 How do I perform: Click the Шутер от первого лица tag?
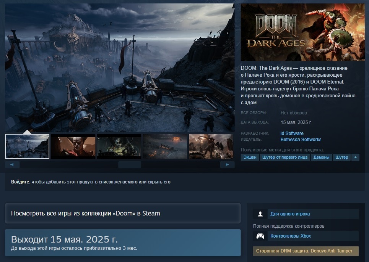click(x=285, y=157)
